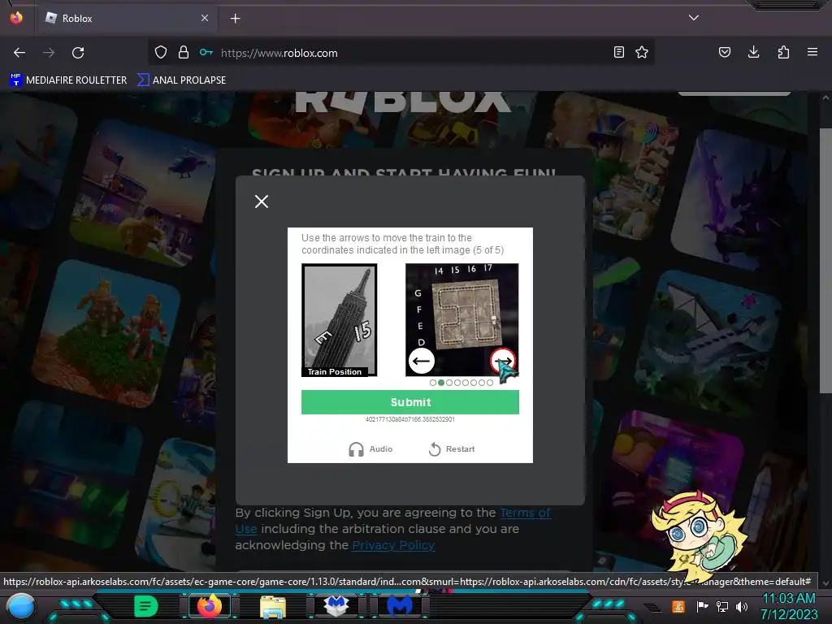This screenshot has width=832, height=624.
Task: Go forward one page
Action: click(49, 53)
